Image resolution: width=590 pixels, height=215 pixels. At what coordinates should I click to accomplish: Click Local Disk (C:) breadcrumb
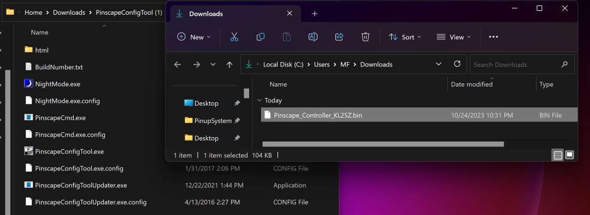pyautogui.click(x=284, y=65)
